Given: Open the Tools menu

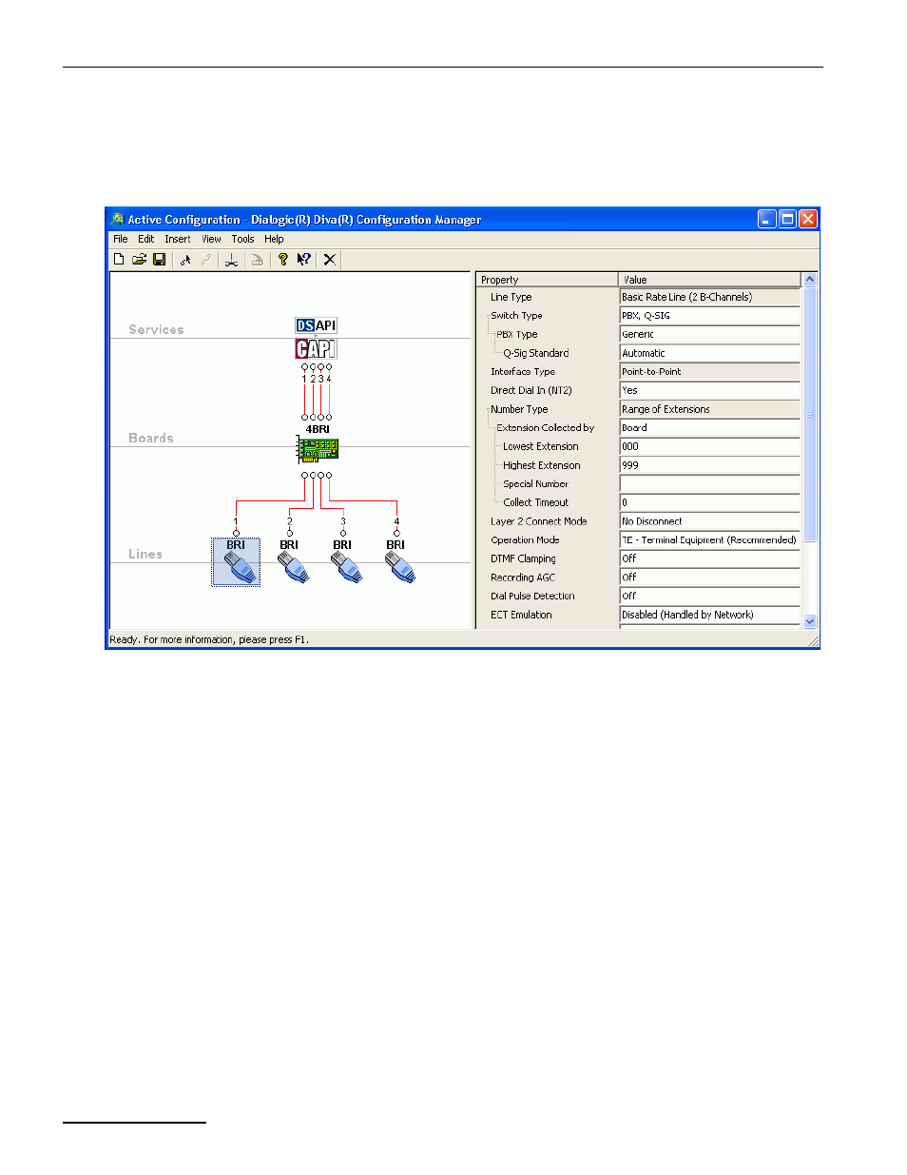Looking at the screenshot, I should [x=243, y=240].
